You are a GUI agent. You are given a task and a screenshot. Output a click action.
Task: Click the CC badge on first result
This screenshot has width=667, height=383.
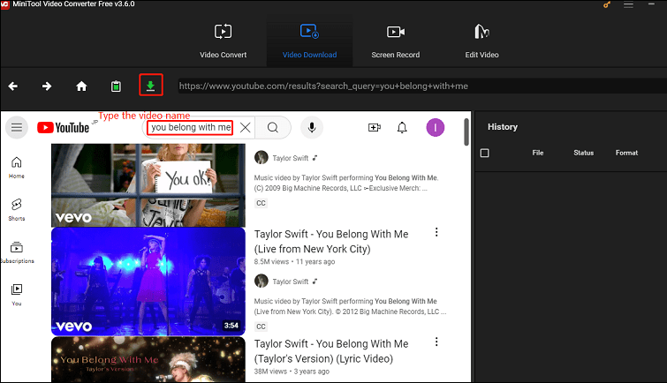click(x=261, y=203)
